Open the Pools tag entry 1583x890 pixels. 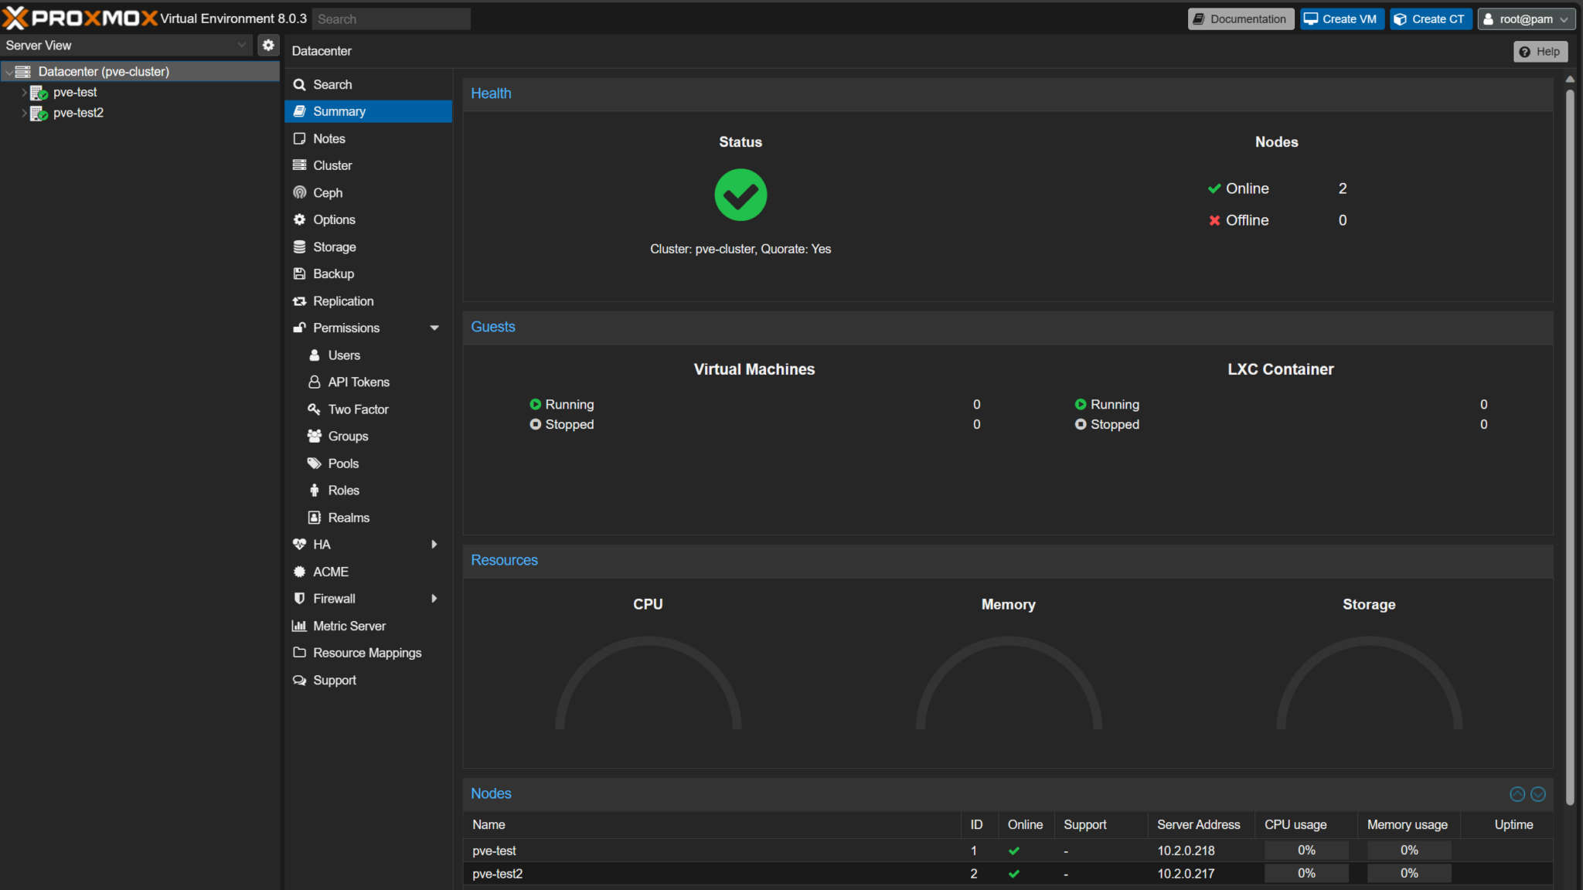pos(368,464)
